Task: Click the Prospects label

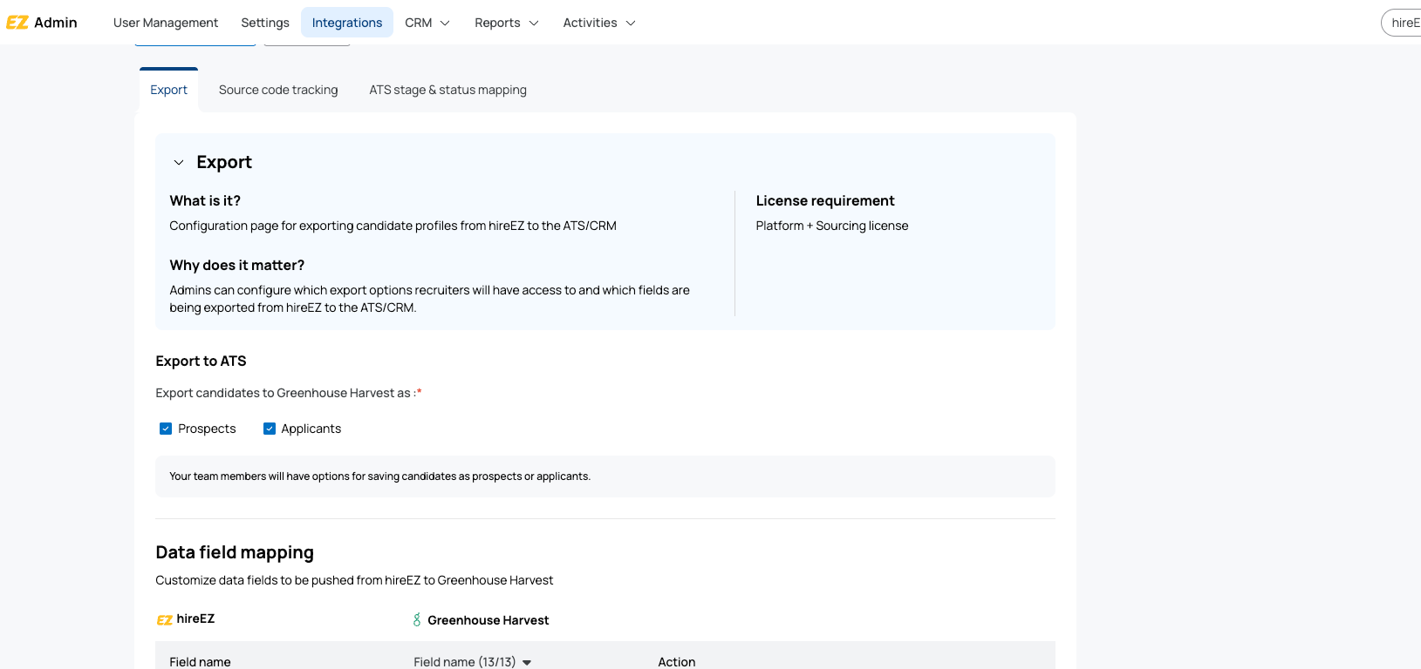Action: [x=207, y=429]
